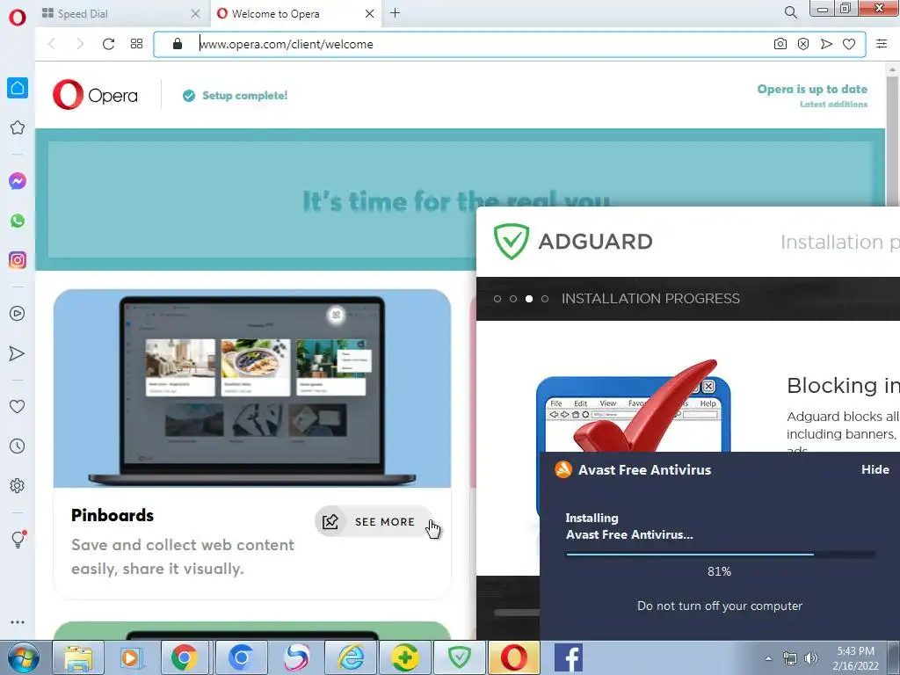Hide the Avast Free Antivirus popup
The image size is (900, 675).
point(875,469)
